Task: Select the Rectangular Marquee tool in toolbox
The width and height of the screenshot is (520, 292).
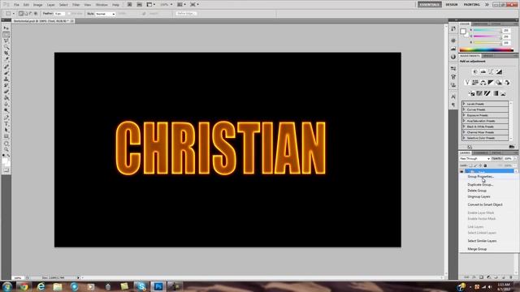Action: pos(6,35)
